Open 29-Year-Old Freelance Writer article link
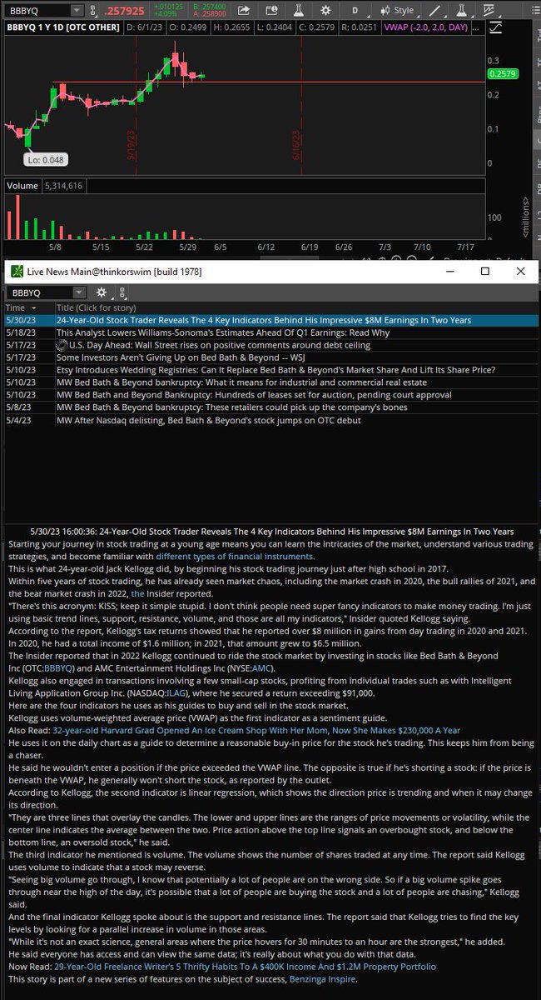The image size is (541, 1000). tap(245, 967)
